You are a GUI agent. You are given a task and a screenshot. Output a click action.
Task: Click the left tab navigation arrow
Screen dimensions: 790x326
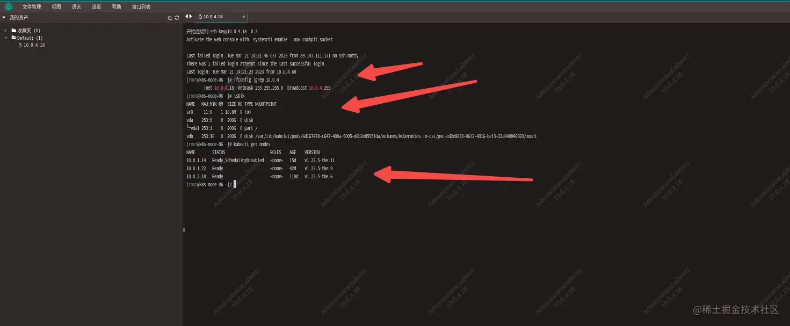pyautogui.click(x=186, y=17)
